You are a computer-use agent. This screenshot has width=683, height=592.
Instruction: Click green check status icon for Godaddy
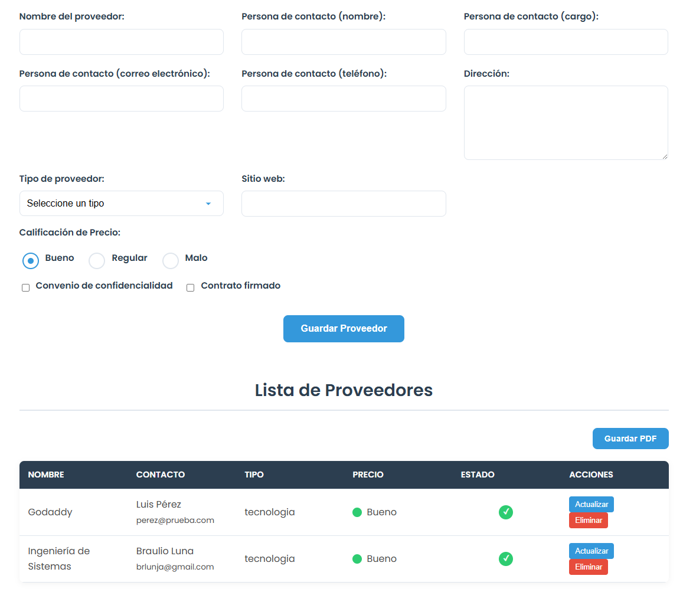pos(506,512)
